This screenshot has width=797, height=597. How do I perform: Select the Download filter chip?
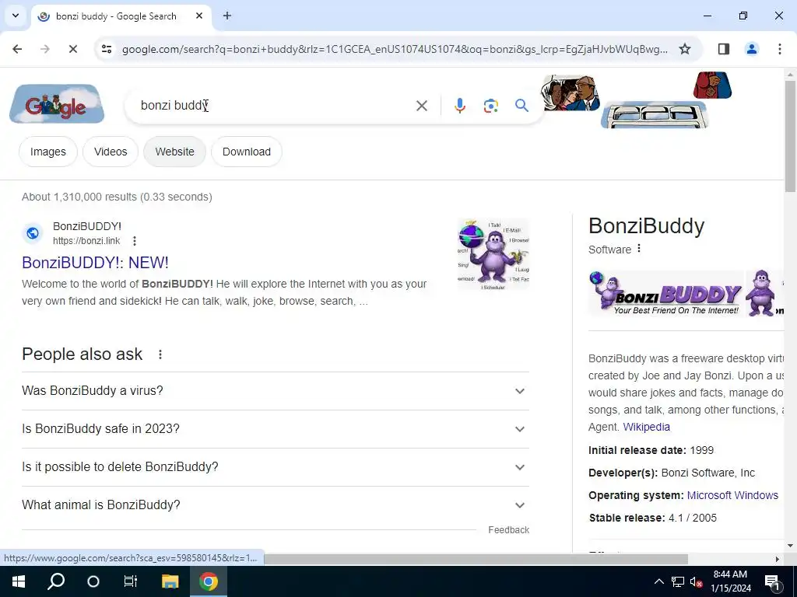(x=247, y=152)
